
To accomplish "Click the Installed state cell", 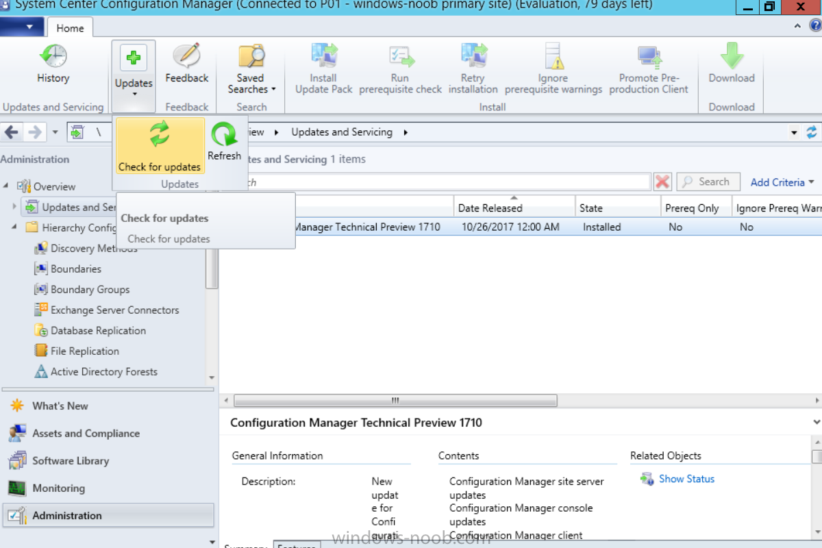I will pyautogui.click(x=602, y=227).
